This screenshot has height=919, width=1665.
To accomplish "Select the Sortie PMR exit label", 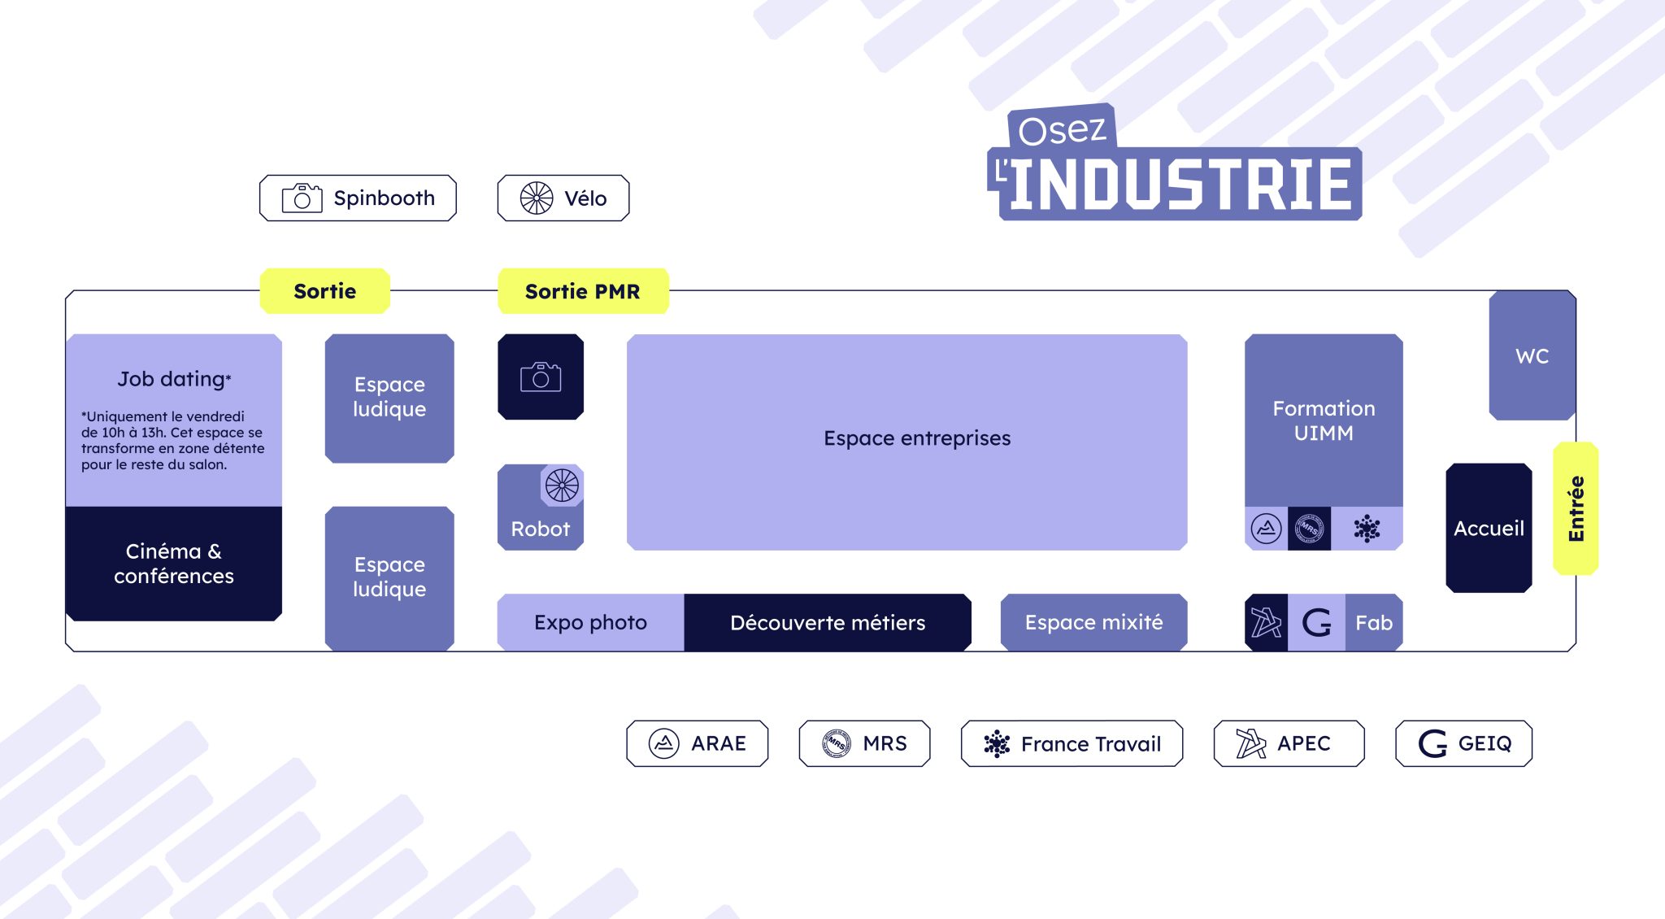I will 583,291.
